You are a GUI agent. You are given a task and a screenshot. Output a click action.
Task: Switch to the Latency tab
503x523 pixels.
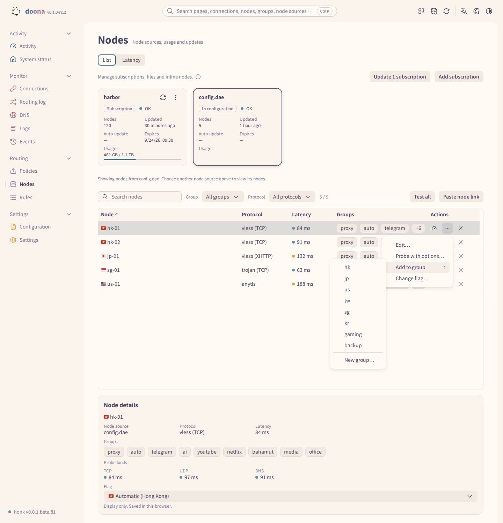[x=131, y=60]
